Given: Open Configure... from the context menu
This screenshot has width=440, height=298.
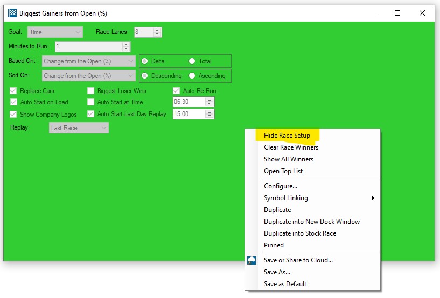Looking at the screenshot, I should tap(281, 186).
